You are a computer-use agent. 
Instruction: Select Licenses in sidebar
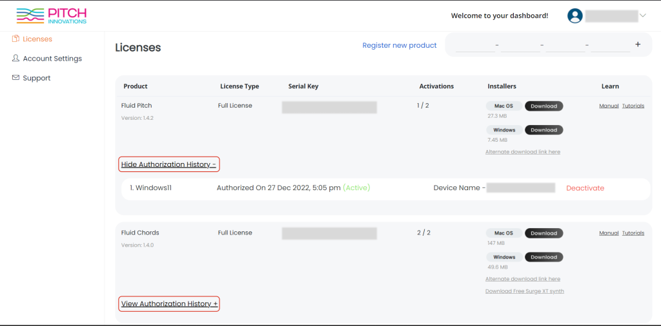click(37, 39)
